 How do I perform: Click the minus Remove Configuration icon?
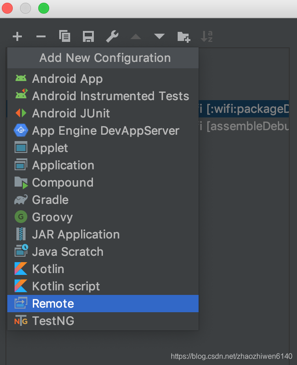[x=41, y=36]
